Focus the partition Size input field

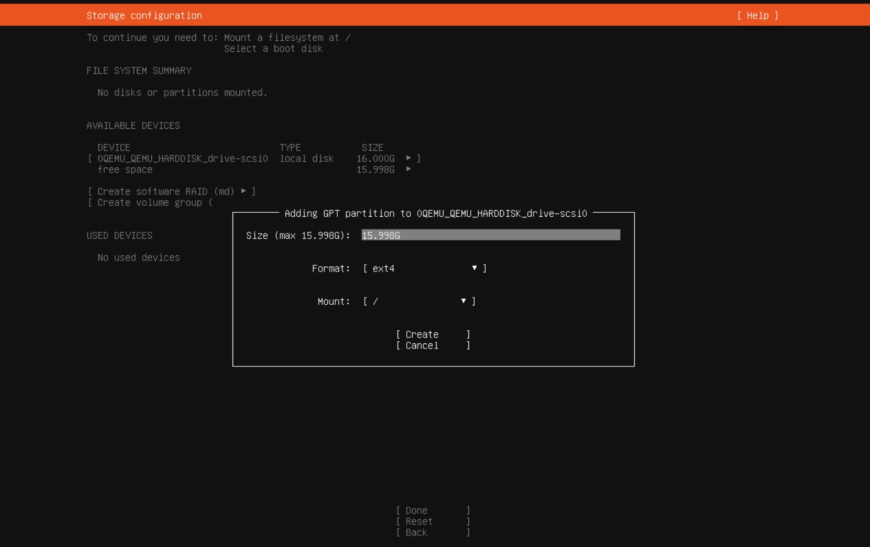click(x=490, y=235)
